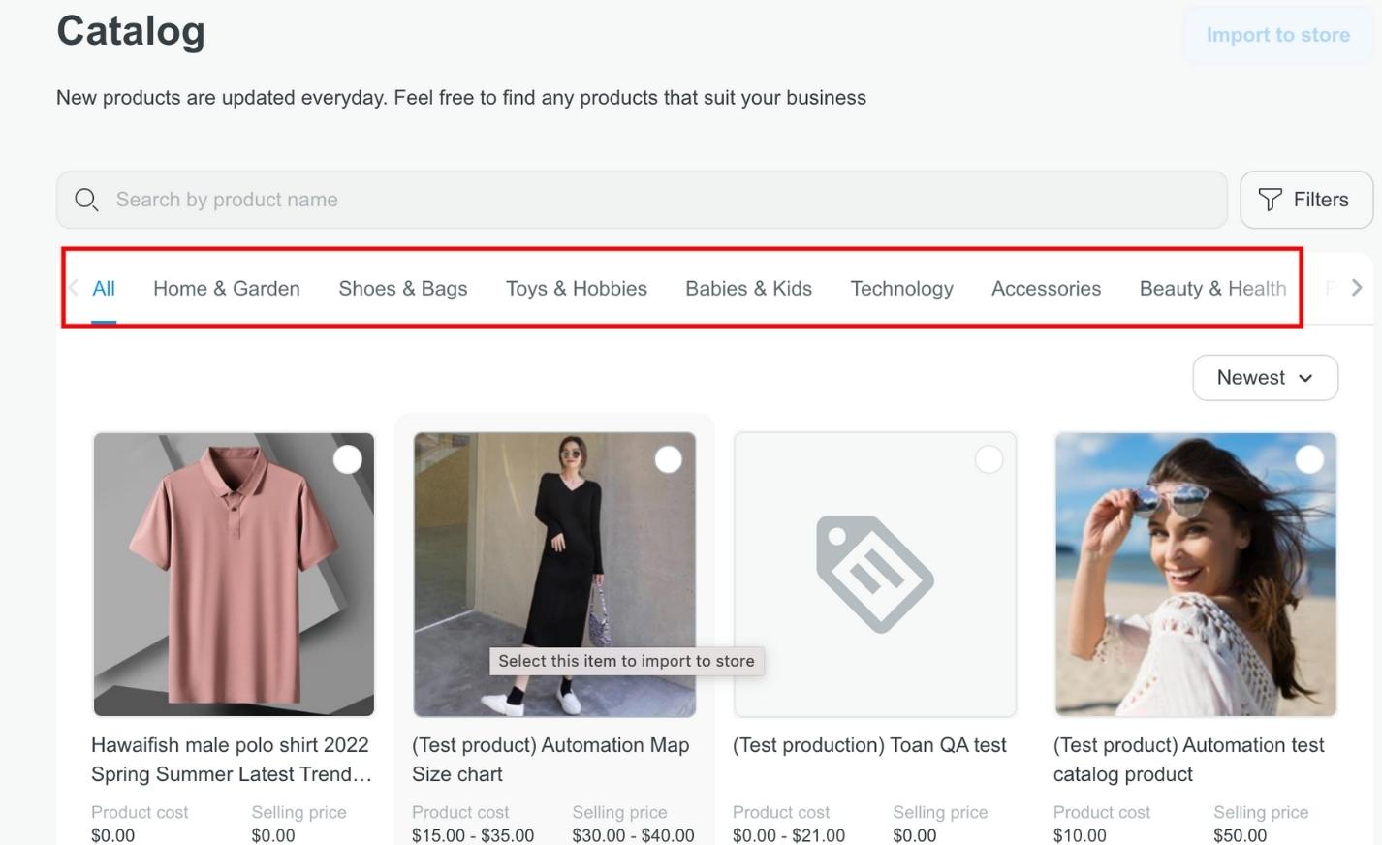The width and height of the screenshot is (1382, 845).
Task: Open the Hawaifish polo shirt product image
Action: [233, 574]
